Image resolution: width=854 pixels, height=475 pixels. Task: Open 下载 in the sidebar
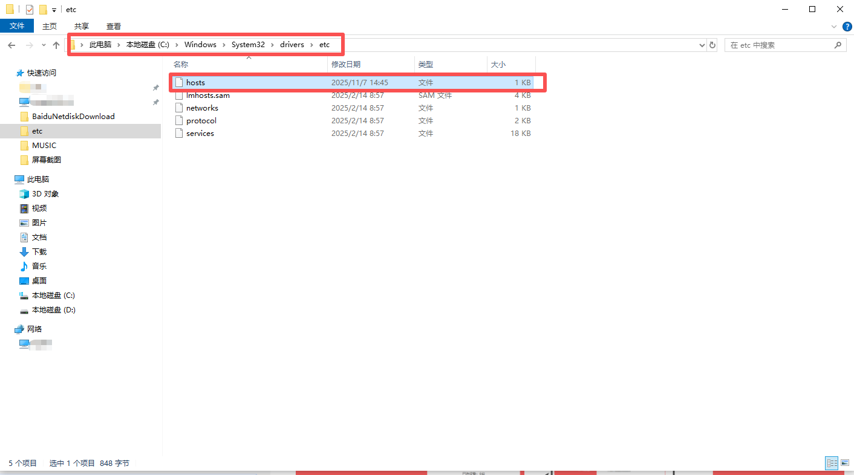(x=39, y=252)
